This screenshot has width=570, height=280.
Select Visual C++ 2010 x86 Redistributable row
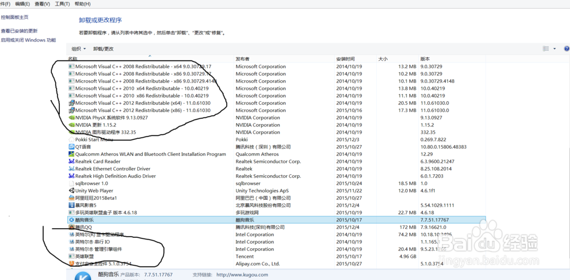[x=276, y=96]
